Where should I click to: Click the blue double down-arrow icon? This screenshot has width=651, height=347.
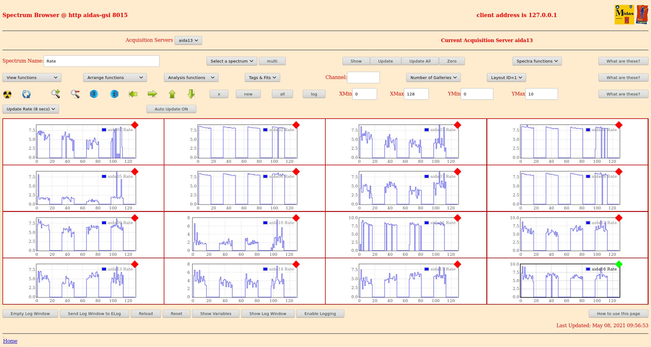click(x=94, y=94)
